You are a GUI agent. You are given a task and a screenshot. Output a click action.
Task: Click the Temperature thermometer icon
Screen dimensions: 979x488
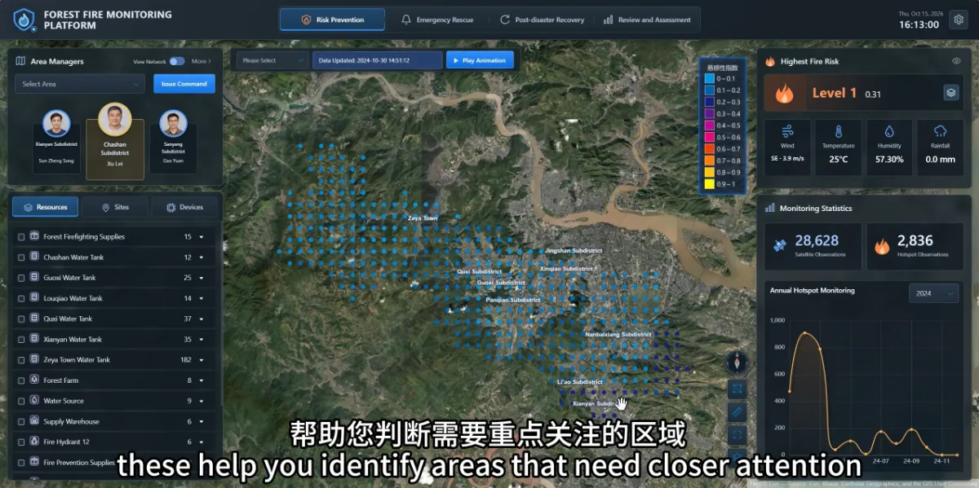click(838, 131)
